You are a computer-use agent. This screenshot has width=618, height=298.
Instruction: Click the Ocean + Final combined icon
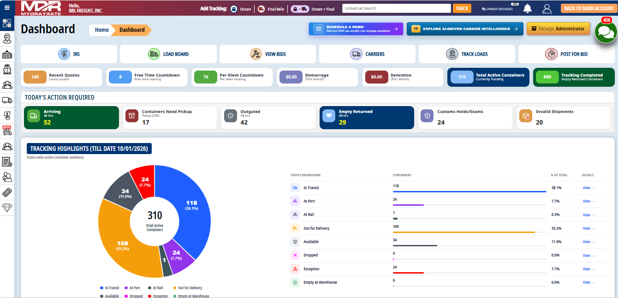(300, 8)
